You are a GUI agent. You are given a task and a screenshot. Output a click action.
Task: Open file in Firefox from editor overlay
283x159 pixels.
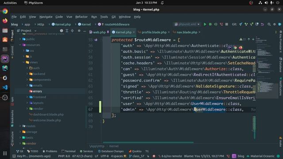point(241,48)
